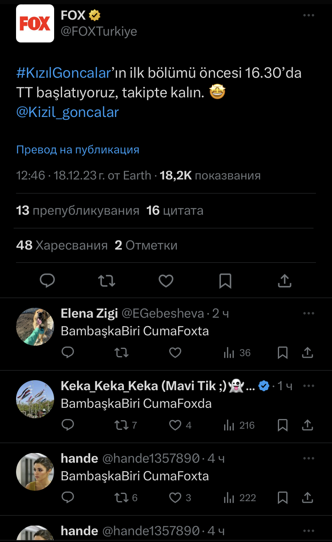The image size is (332, 542).
Task: Open the @Kizil_goncalar mention
Action: point(67,112)
